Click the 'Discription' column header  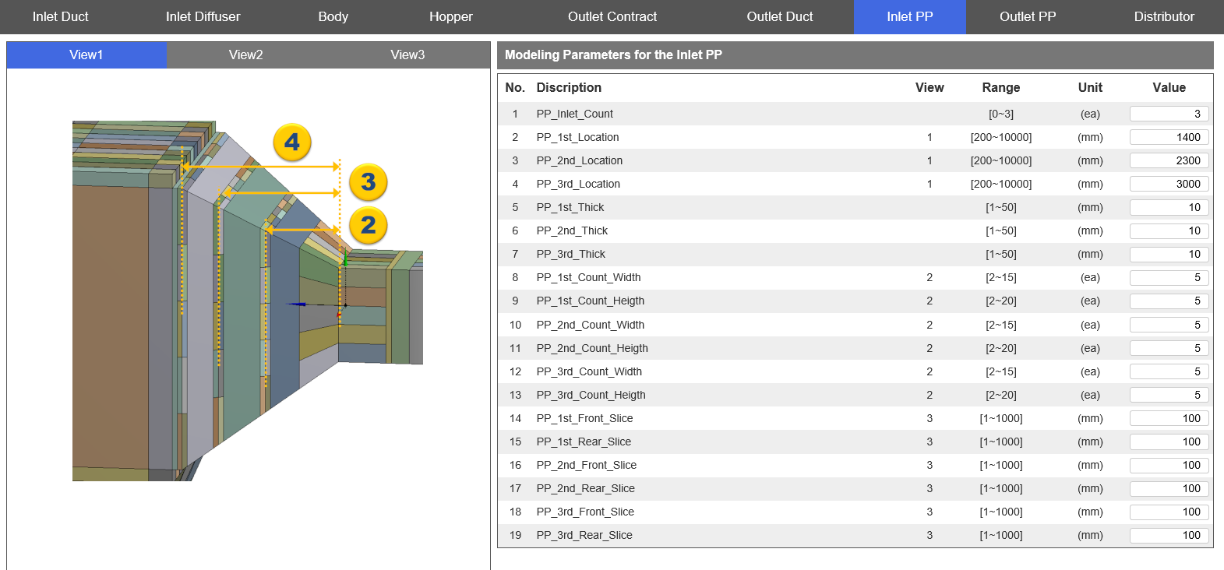click(569, 88)
